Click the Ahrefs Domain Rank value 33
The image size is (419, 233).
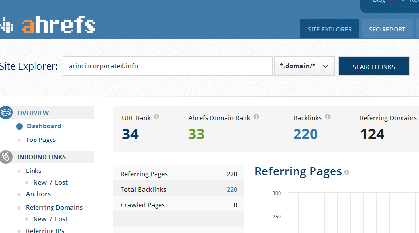[x=196, y=134]
